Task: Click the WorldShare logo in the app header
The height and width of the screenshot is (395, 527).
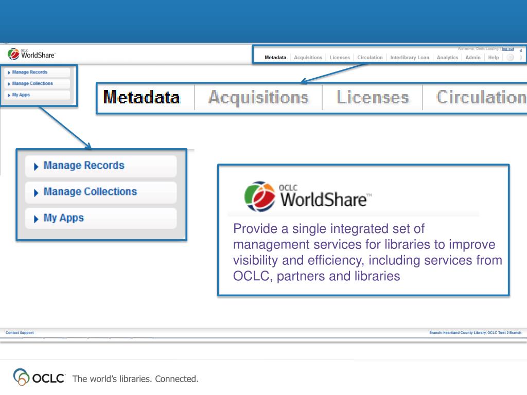Action: [x=31, y=54]
